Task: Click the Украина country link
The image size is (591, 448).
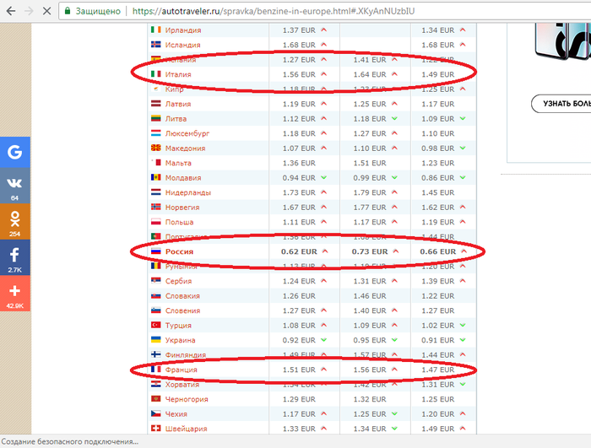Action: (x=182, y=340)
